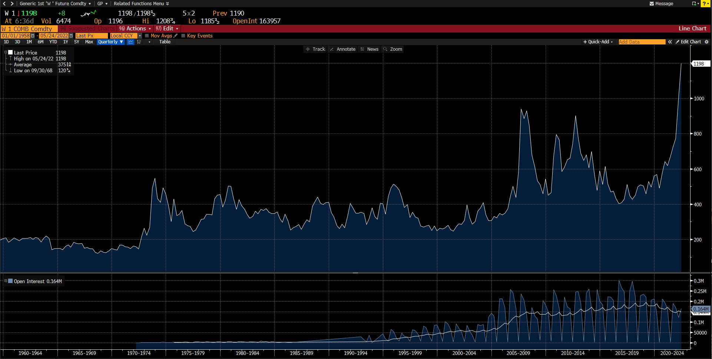Viewport: 712px width, 359px height.
Task: Activate the Track crosshair tool
Action: pyautogui.click(x=315, y=49)
